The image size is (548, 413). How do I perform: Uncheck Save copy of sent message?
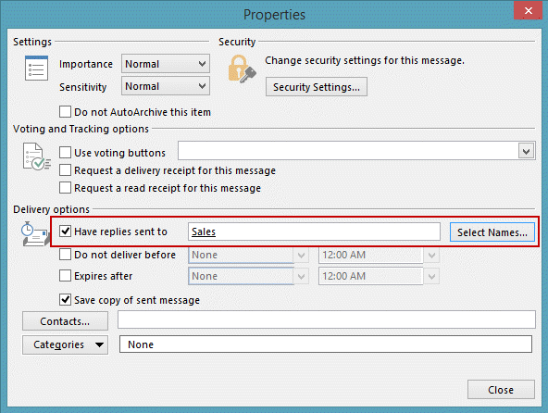[65, 300]
